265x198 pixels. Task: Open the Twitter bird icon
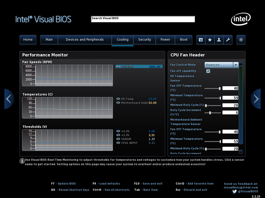click(234, 191)
